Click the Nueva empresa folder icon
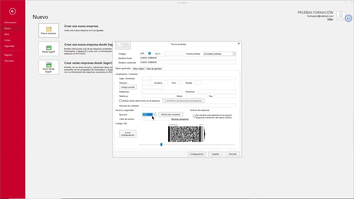Viewport: 354px width, 199px height. [49, 30]
